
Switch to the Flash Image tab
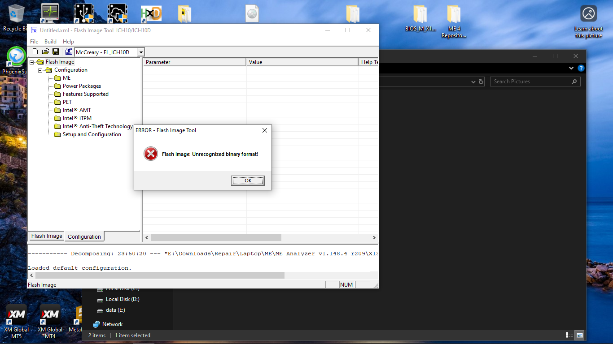pyautogui.click(x=47, y=236)
